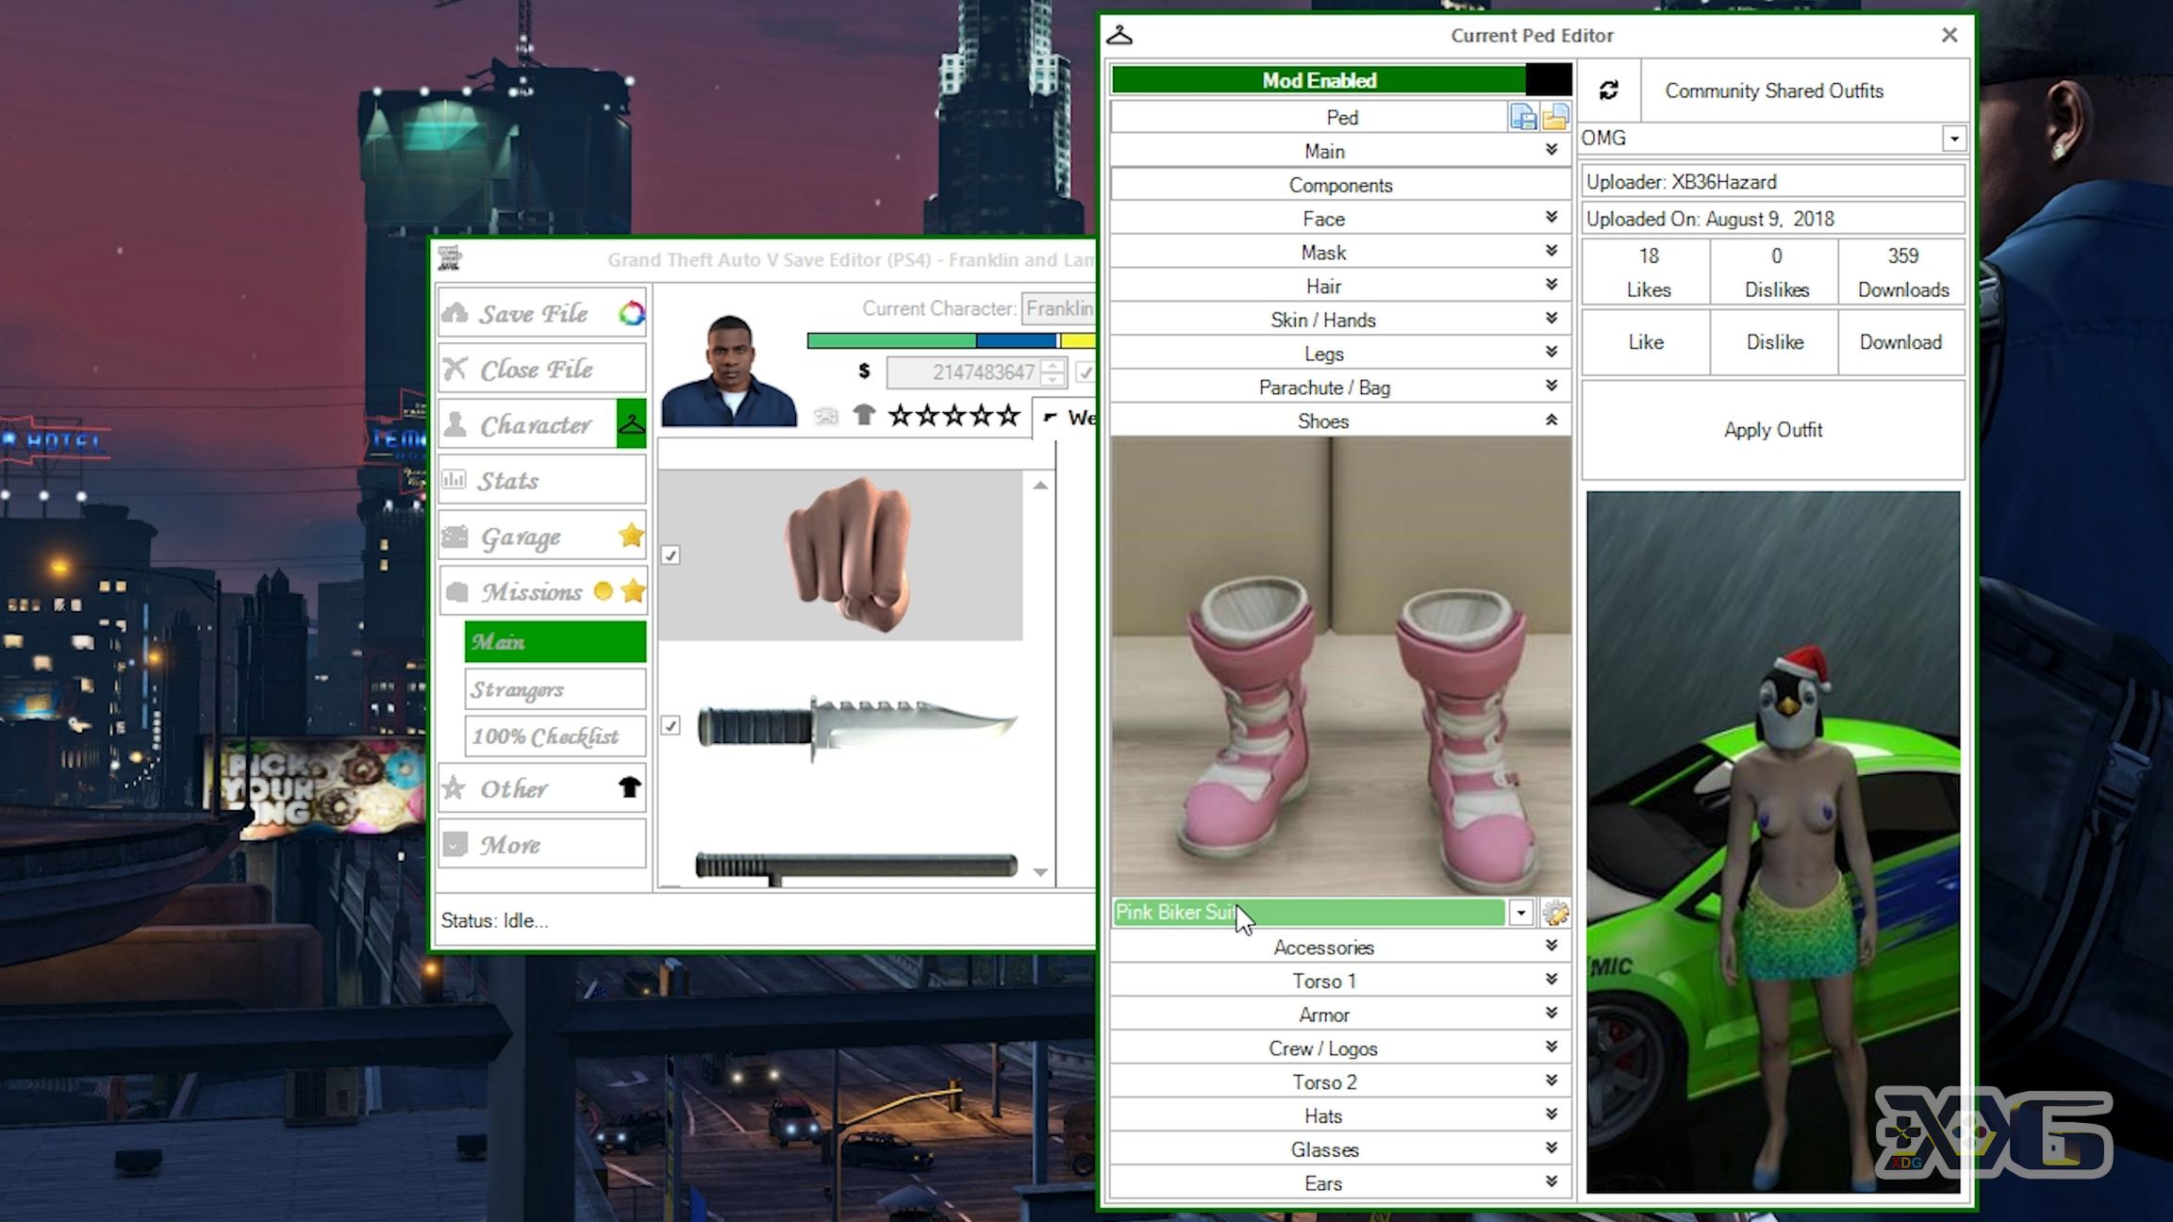Open the 100% Checklist submenu

coord(556,736)
